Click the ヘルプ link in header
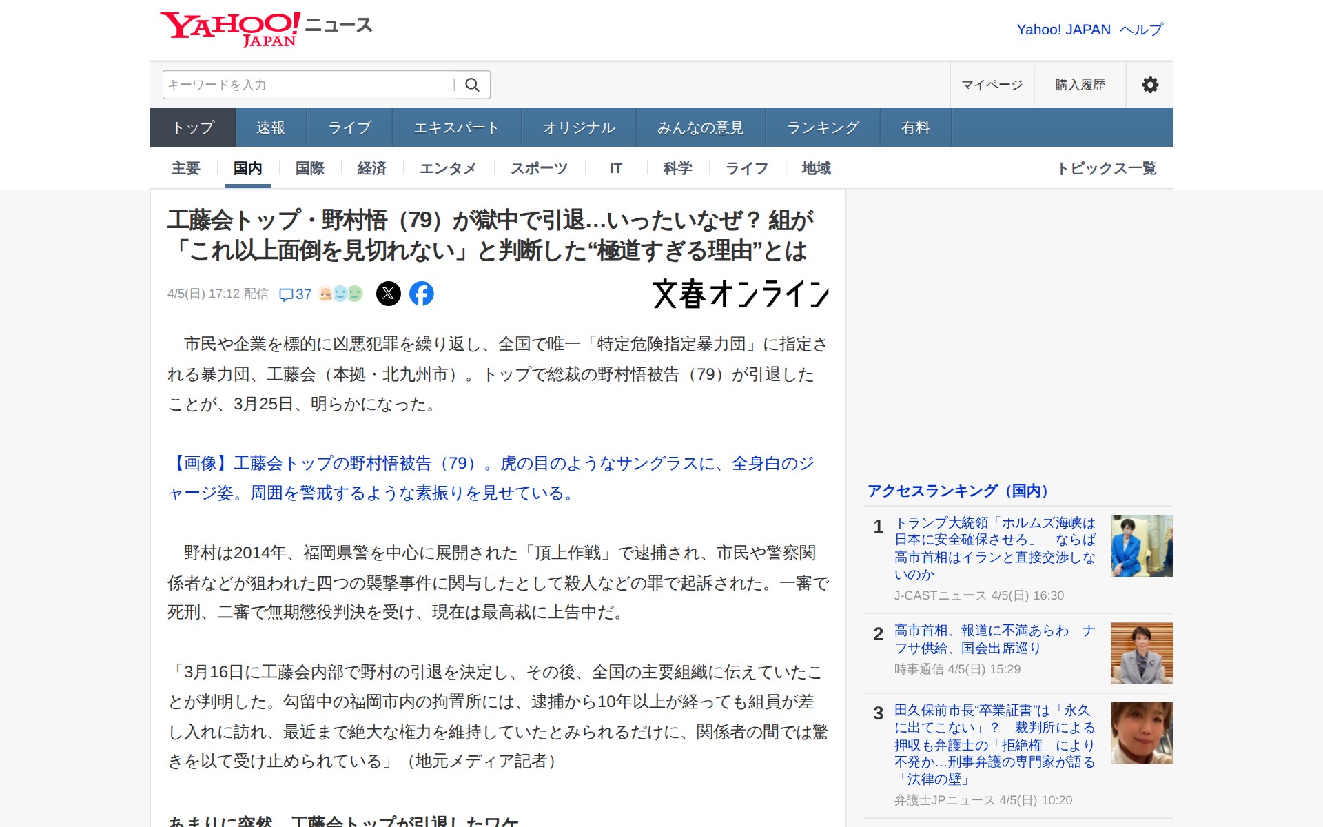Viewport: 1323px width, 827px height. (x=1141, y=30)
